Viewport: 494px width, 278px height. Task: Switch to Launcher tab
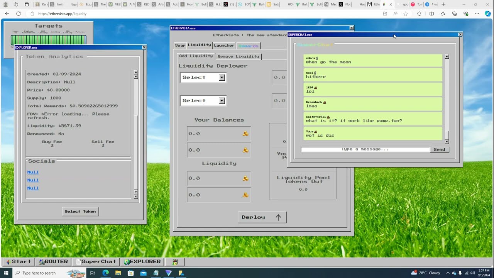(x=224, y=46)
